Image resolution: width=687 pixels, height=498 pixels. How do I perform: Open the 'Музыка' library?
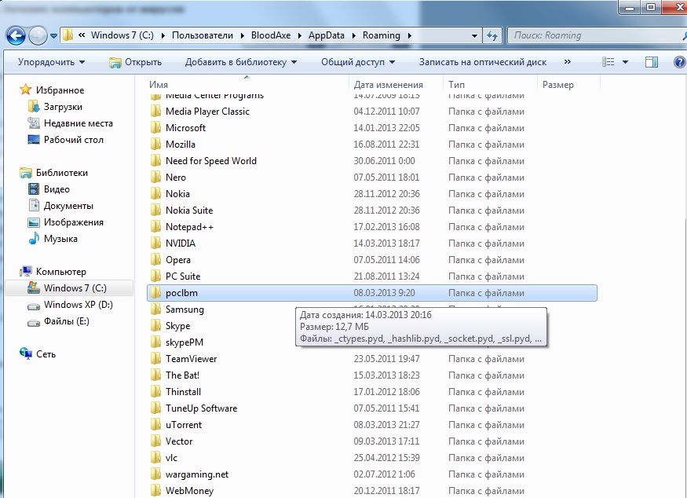60,239
